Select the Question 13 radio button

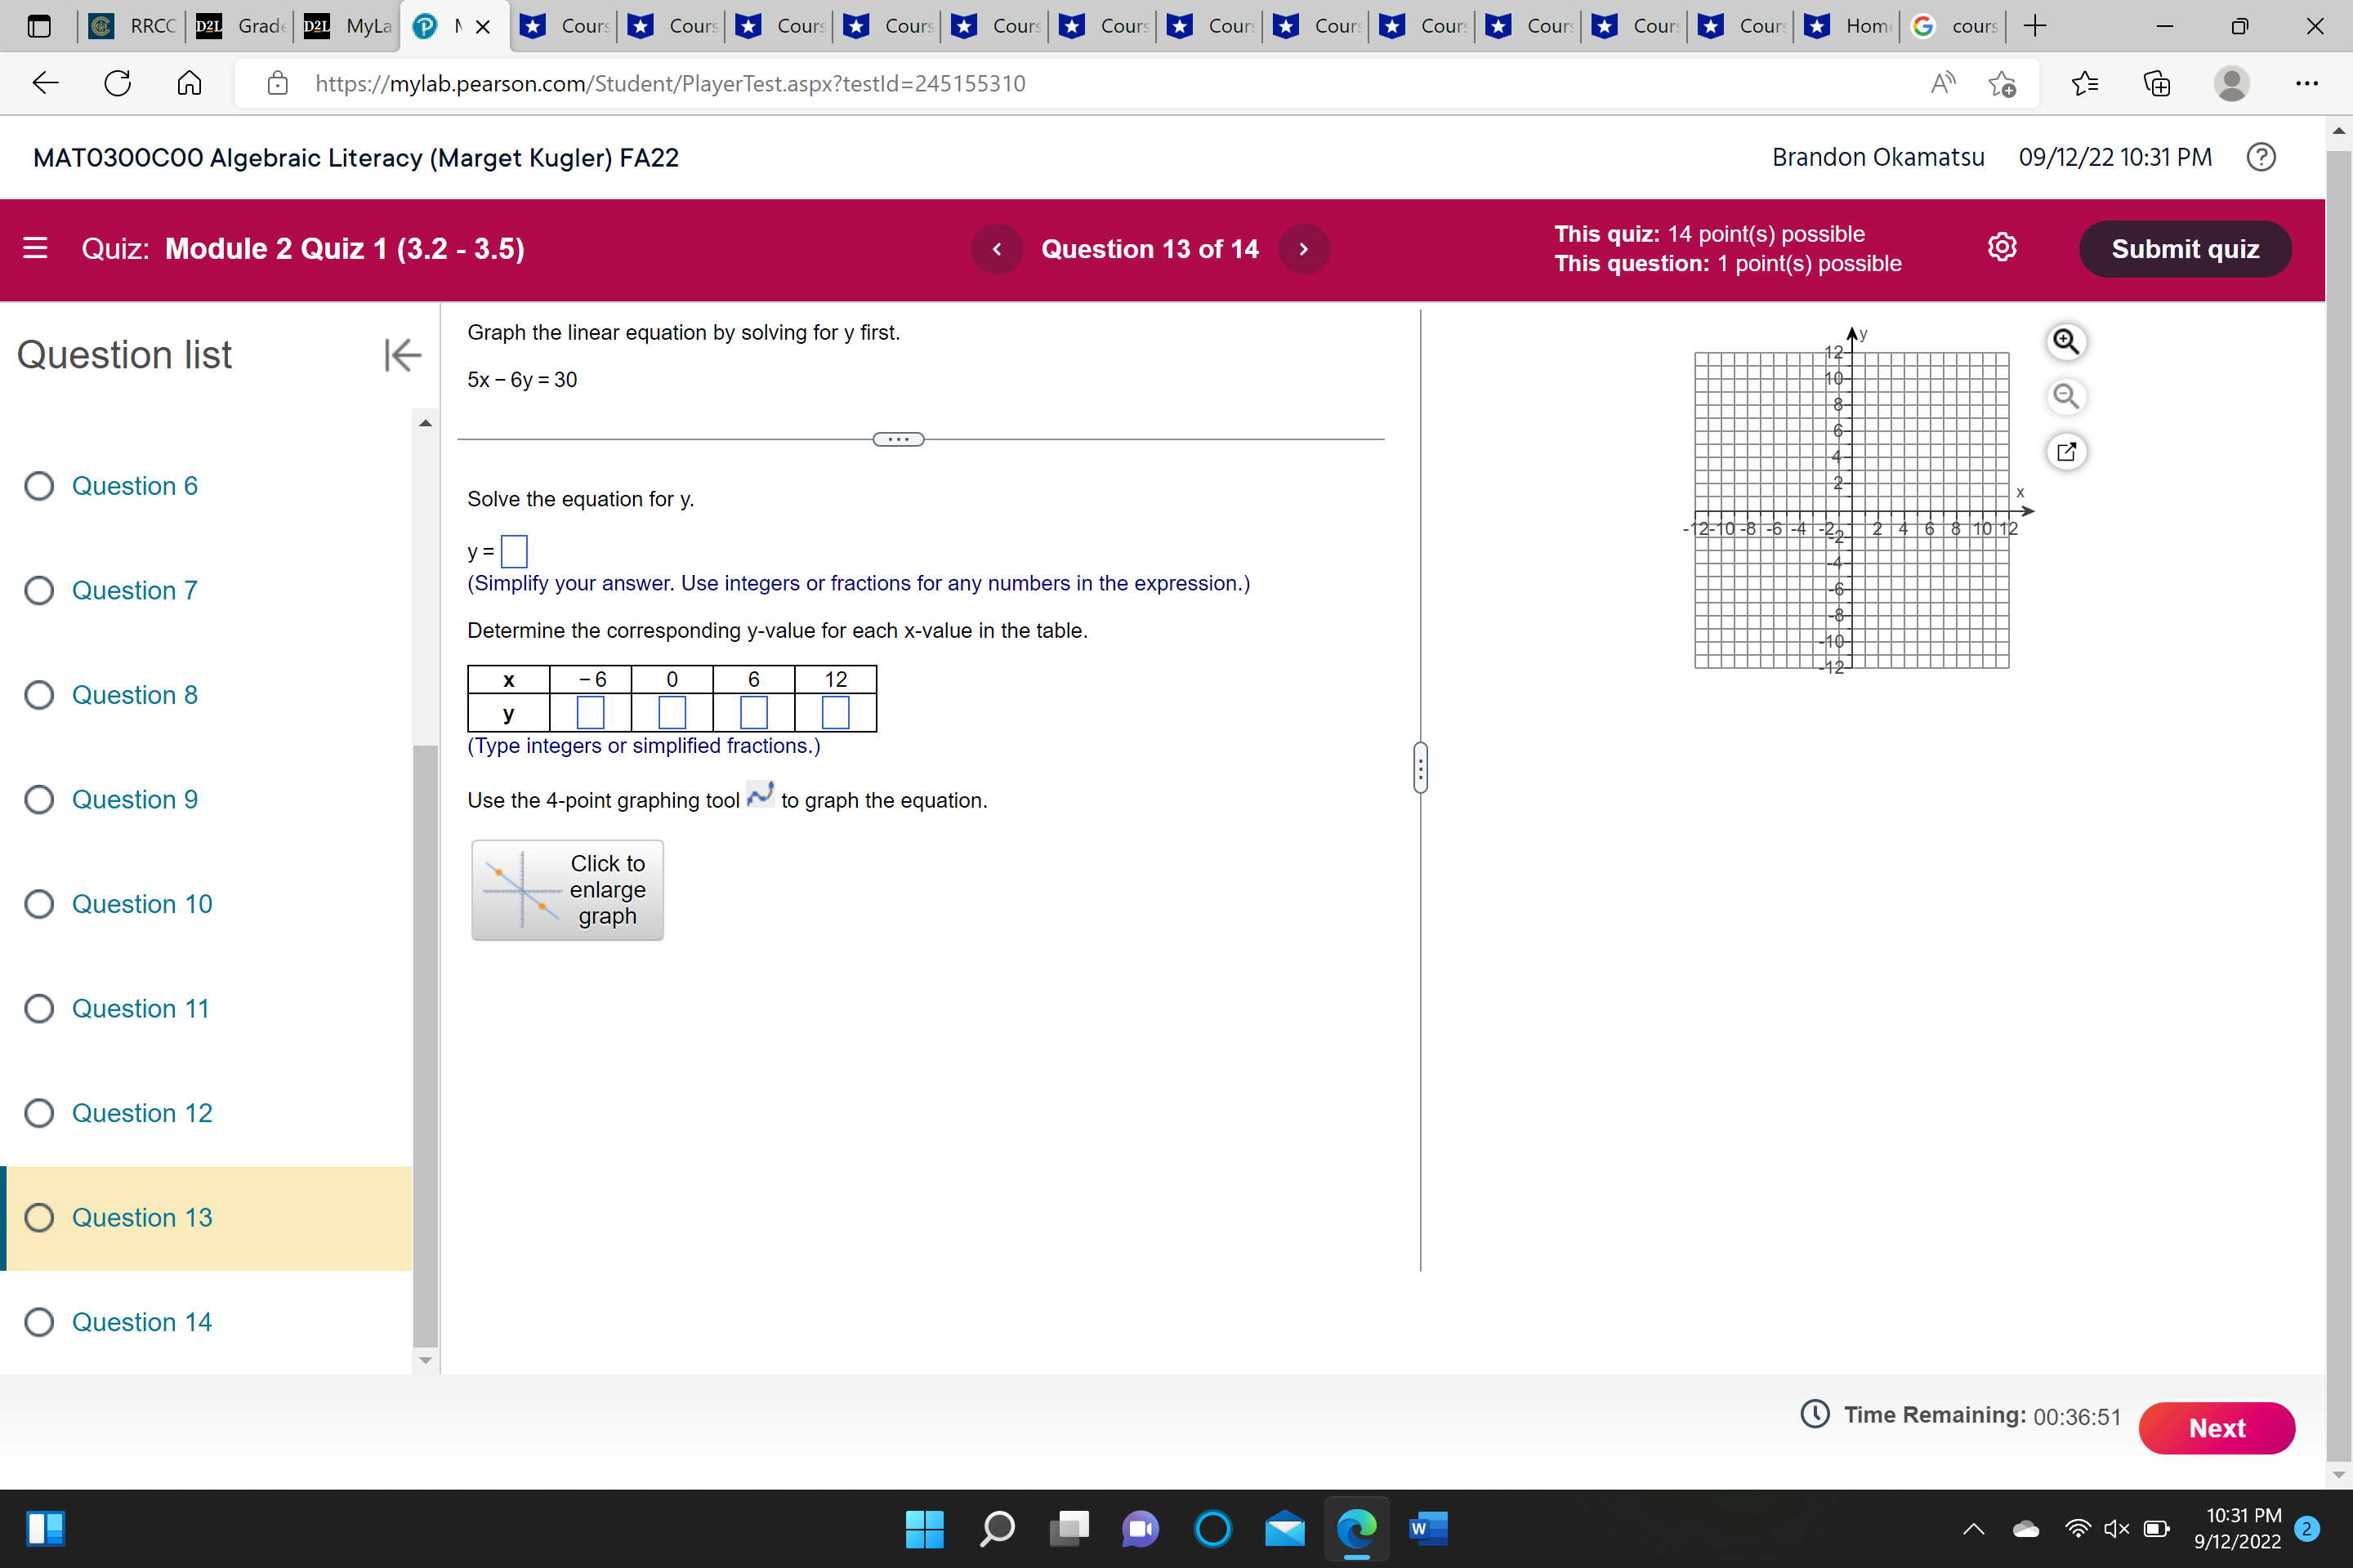(x=39, y=1217)
